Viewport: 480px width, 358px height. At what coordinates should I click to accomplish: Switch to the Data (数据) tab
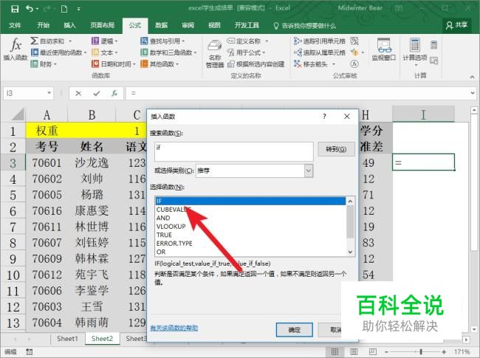(x=161, y=25)
